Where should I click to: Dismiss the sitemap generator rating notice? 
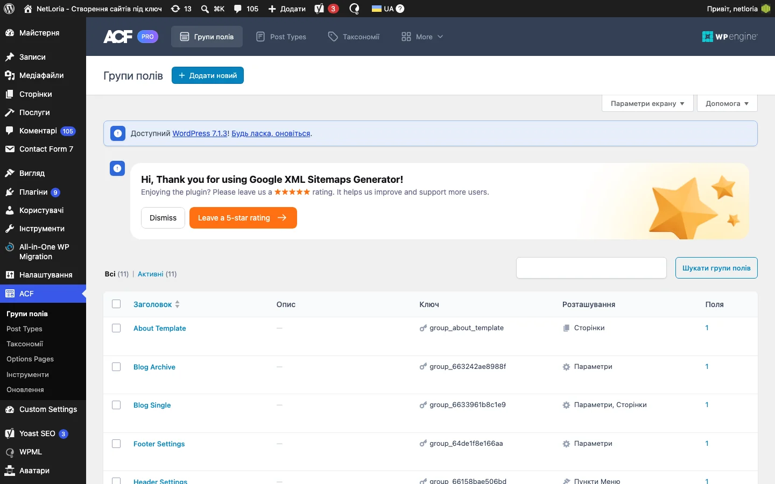[163, 218]
